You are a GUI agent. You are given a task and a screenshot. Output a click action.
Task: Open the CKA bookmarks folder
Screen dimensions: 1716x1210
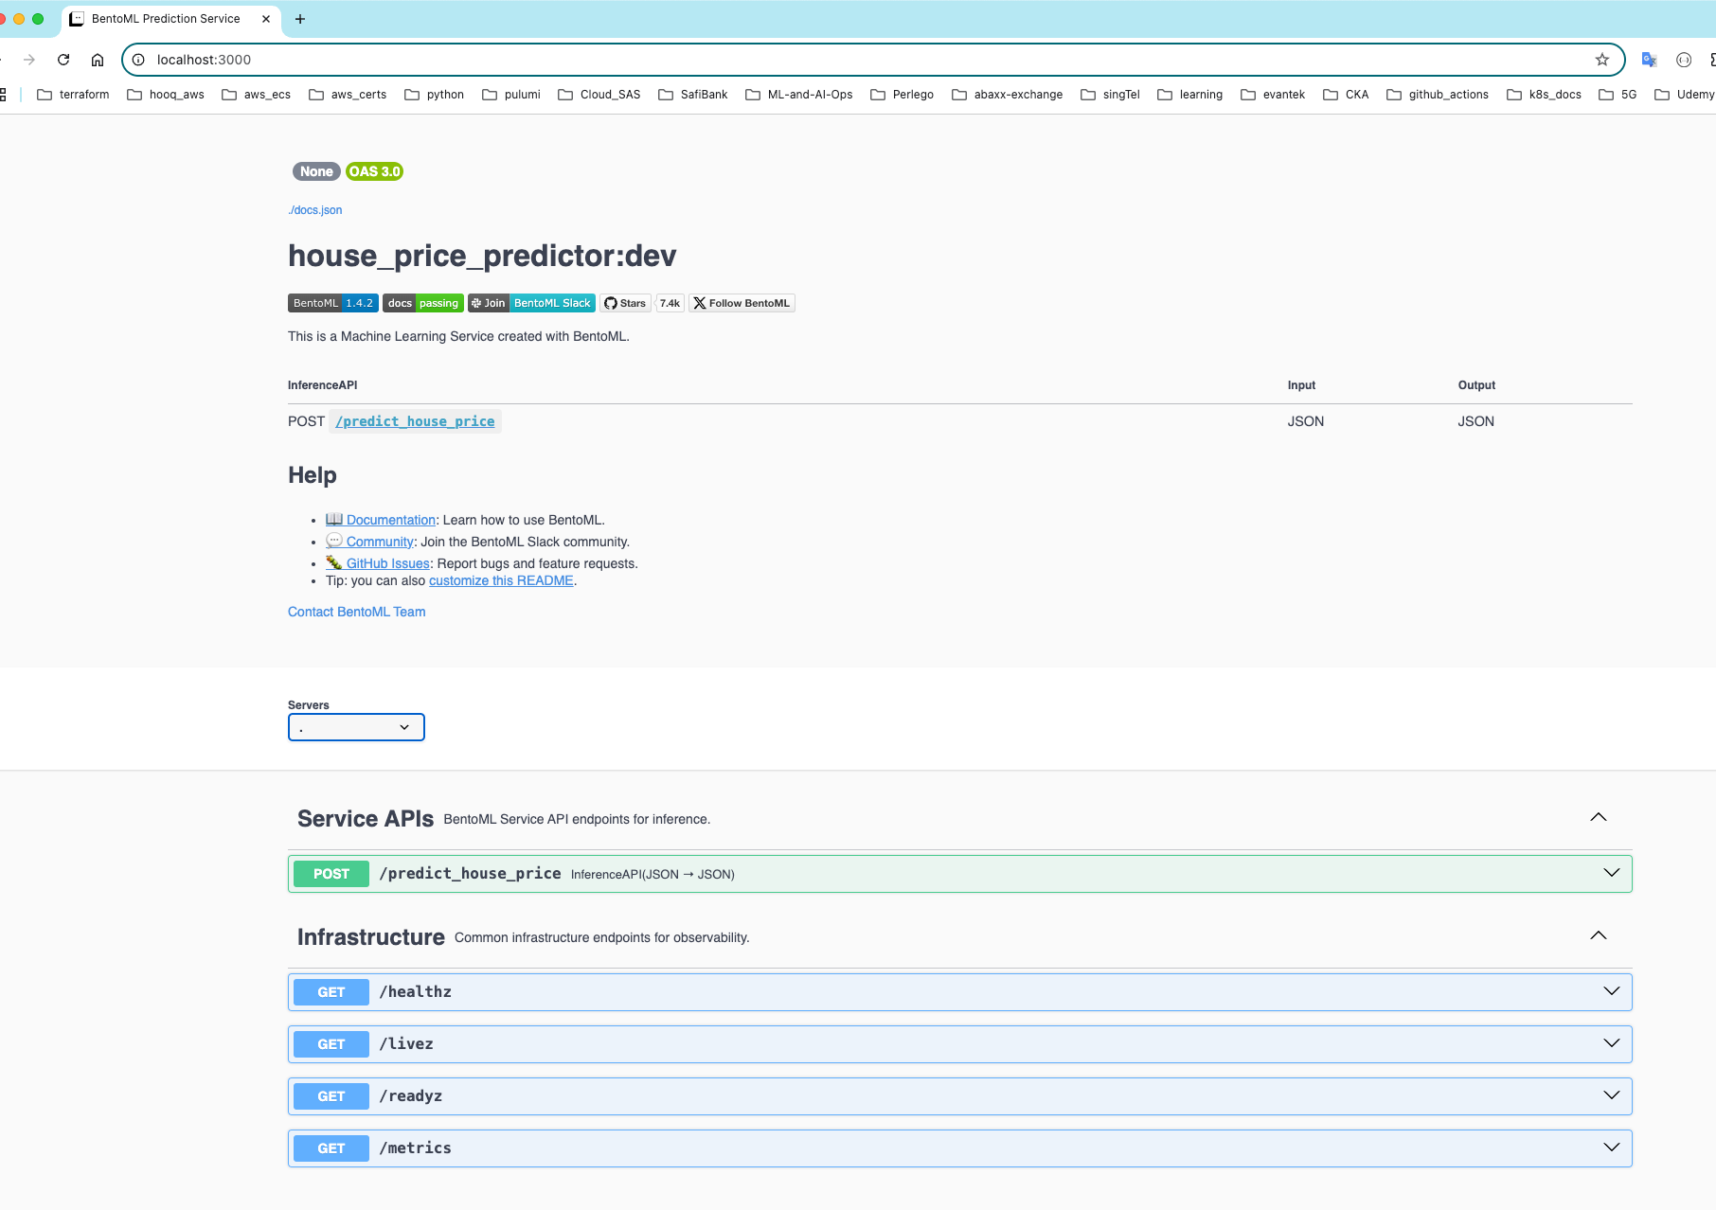[1346, 95]
